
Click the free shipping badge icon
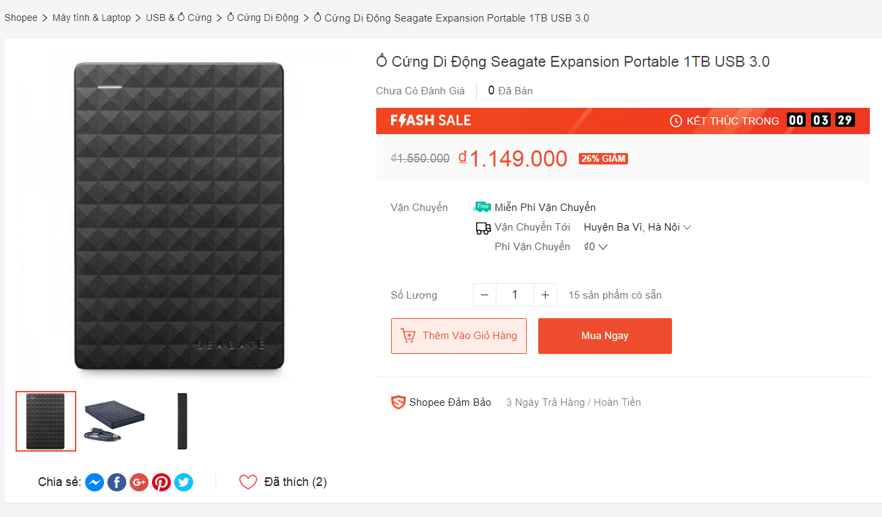(x=483, y=207)
